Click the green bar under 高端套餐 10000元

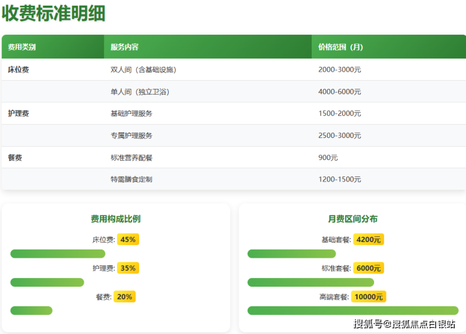coord(353,311)
